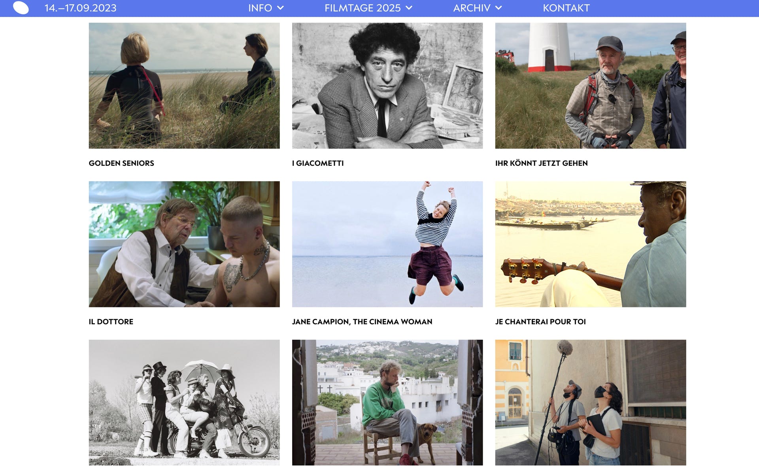Select the lighthouse hikers thumbnail
This screenshot has width=759, height=474.
tap(591, 85)
